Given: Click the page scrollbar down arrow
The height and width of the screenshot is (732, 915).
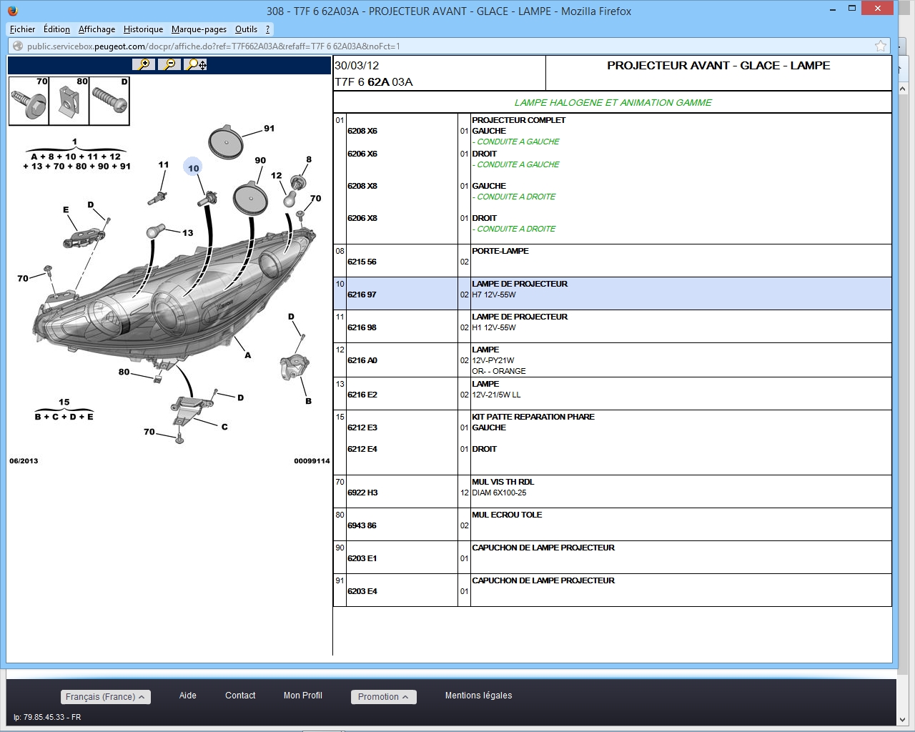Looking at the screenshot, I should tap(902, 719).
